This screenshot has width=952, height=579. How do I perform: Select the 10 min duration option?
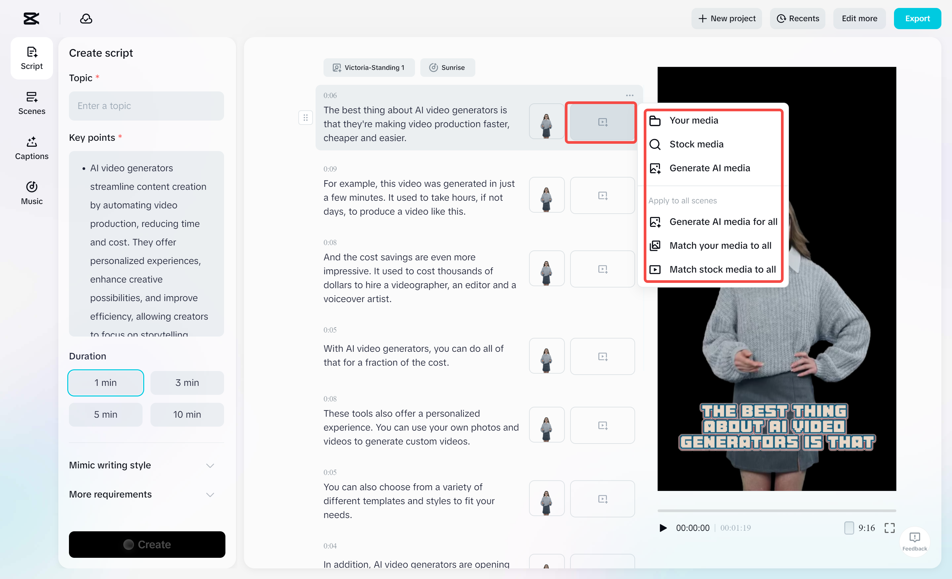pyautogui.click(x=187, y=415)
